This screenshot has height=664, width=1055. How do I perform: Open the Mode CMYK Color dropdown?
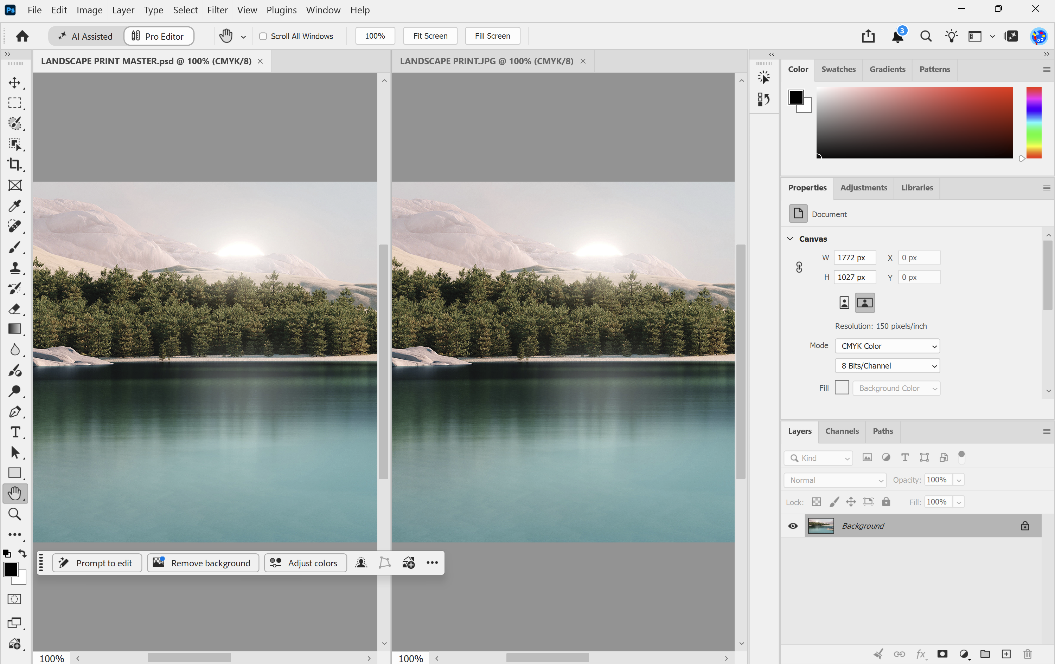pyautogui.click(x=887, y=346)
